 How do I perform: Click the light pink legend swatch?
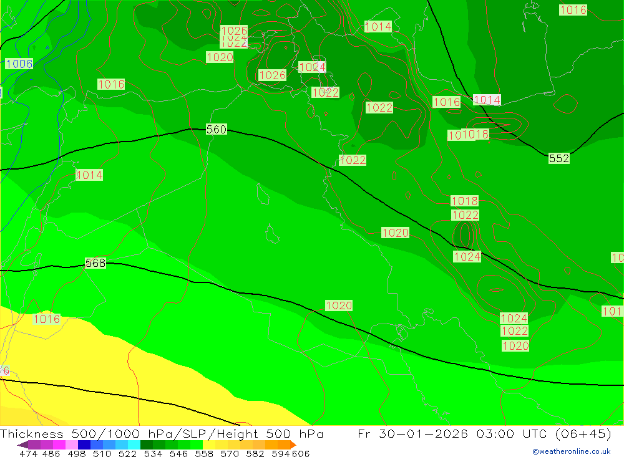tap(72, 445)
